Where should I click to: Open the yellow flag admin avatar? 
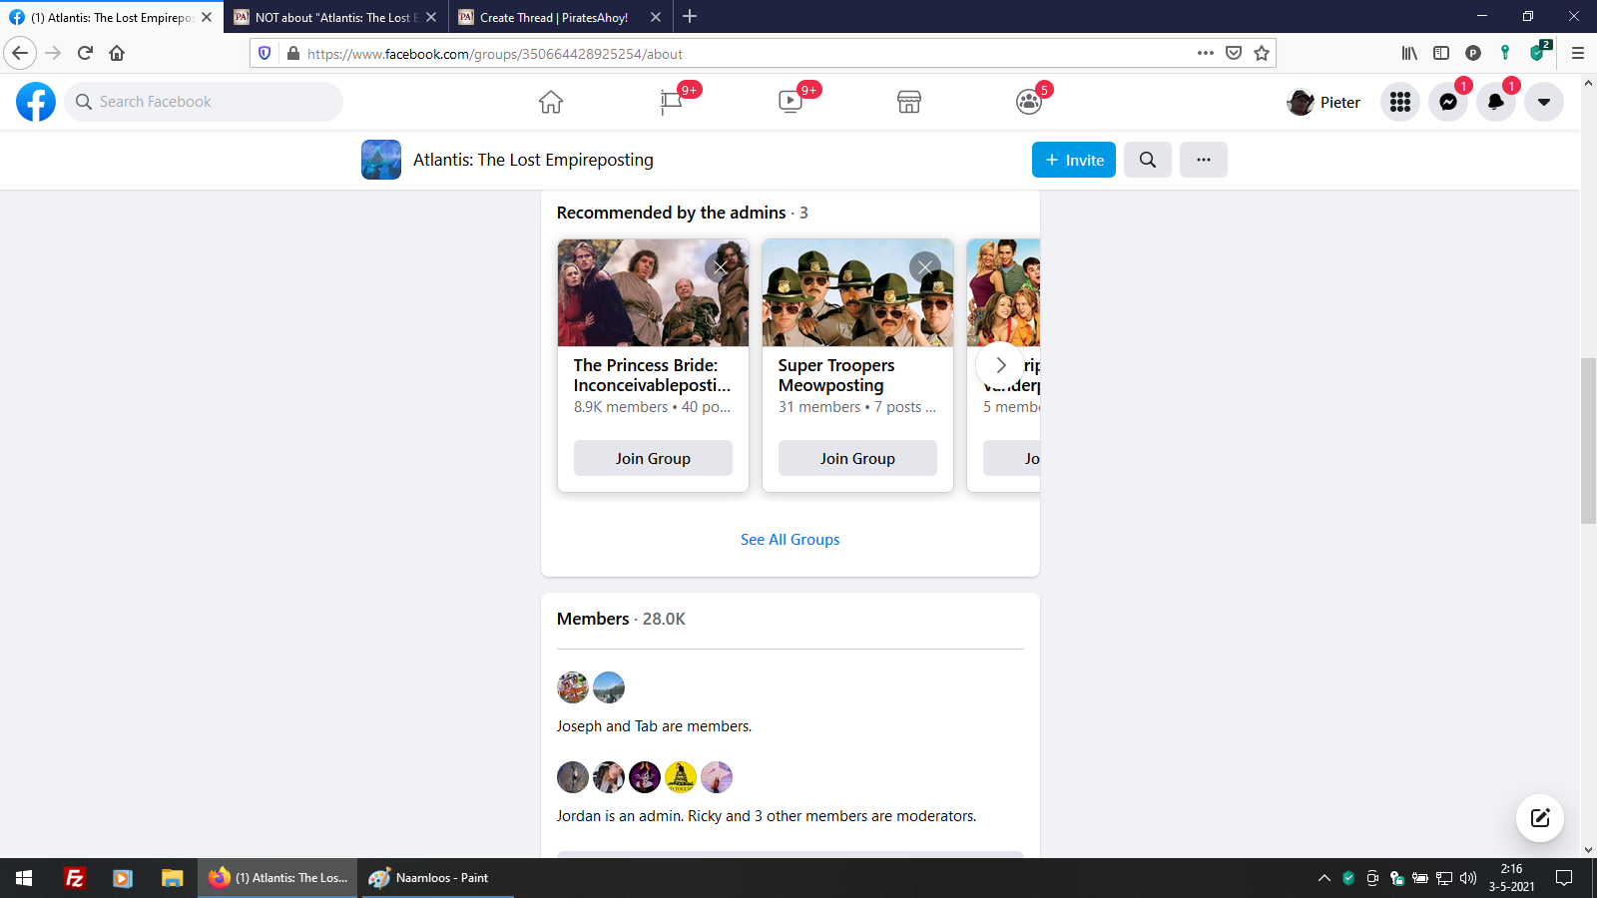click(681, 777)
